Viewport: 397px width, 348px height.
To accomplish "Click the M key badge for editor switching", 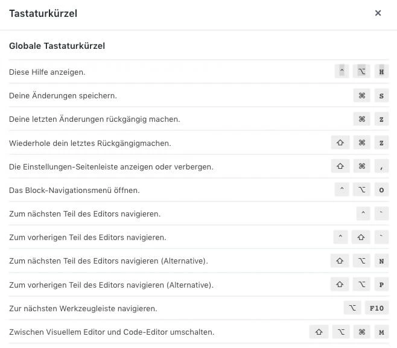I will pos(381,332).
